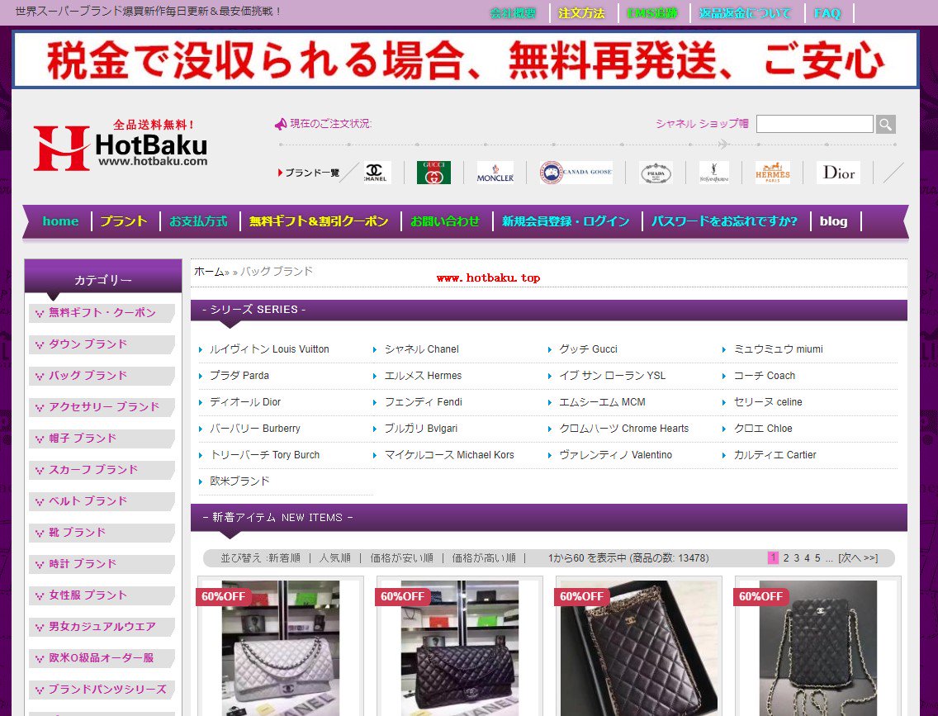
Task: Open the FAQ top link
Action: 827,13
